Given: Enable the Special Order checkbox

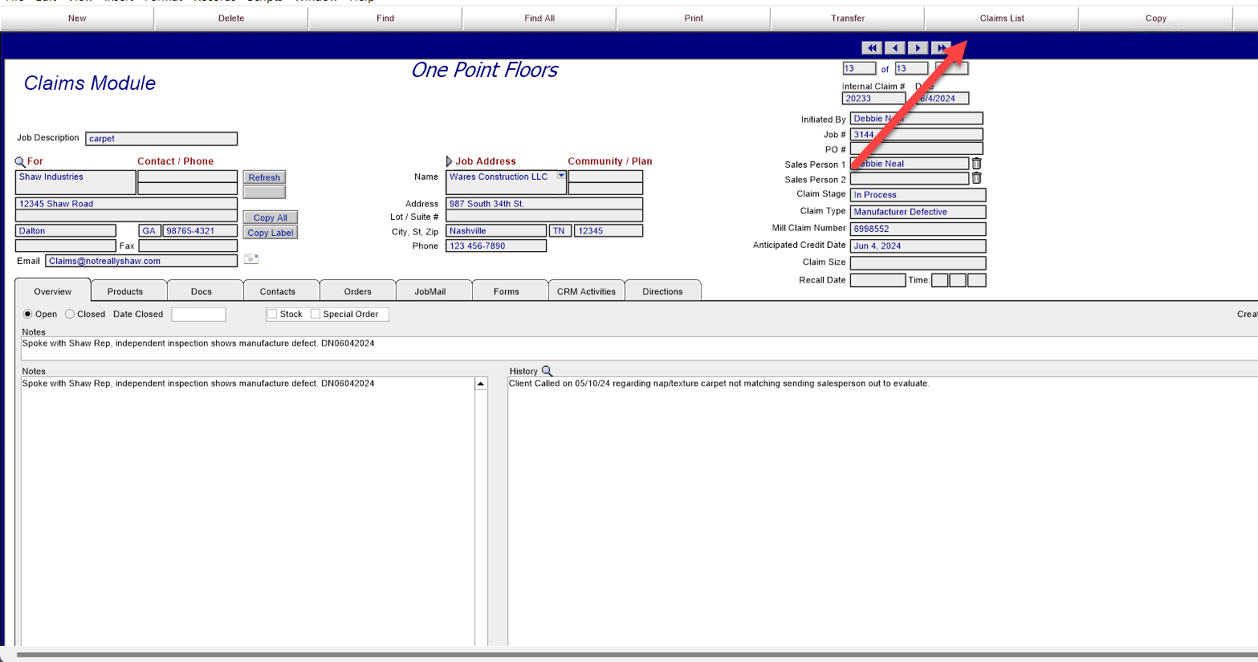Looking at the screenshot, I should (x=316, y=315).
